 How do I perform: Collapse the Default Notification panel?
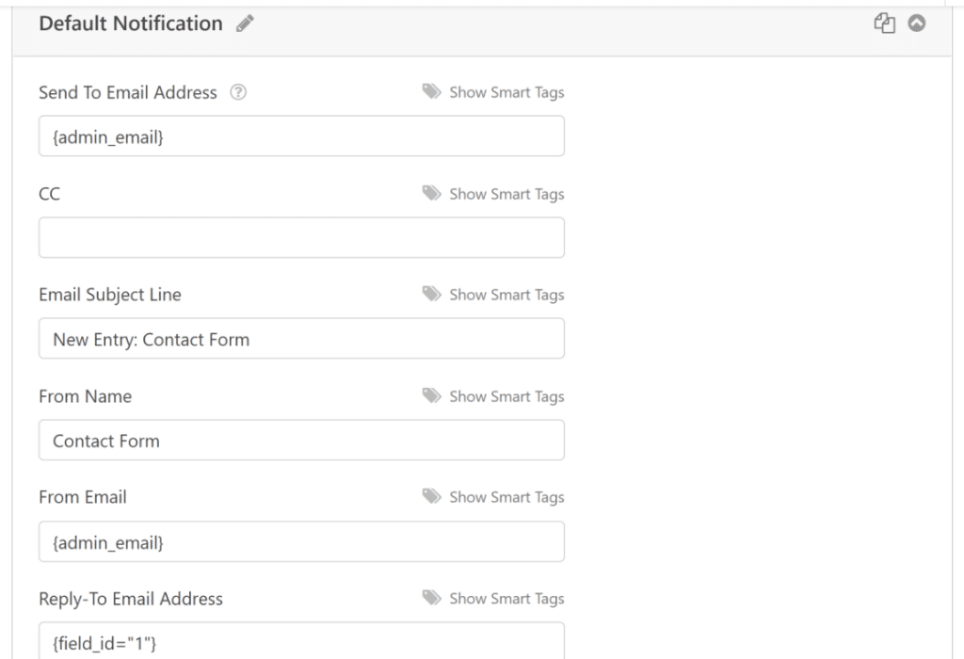[x=915, y=23]
